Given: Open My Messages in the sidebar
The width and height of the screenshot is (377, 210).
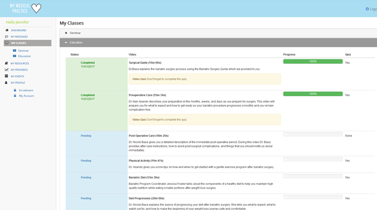Looking at the screenshot, I should [x=19, y=37].
